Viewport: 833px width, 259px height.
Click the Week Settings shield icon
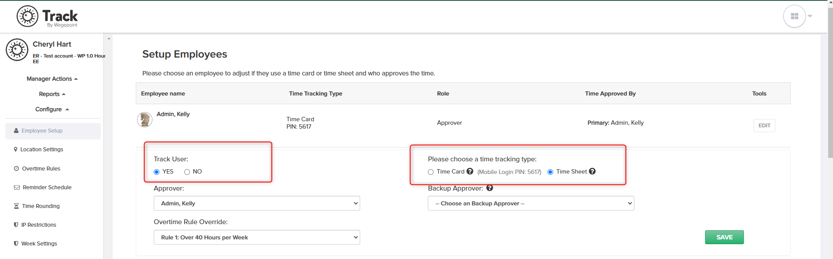pyautogui.click(x=16, y=243)
